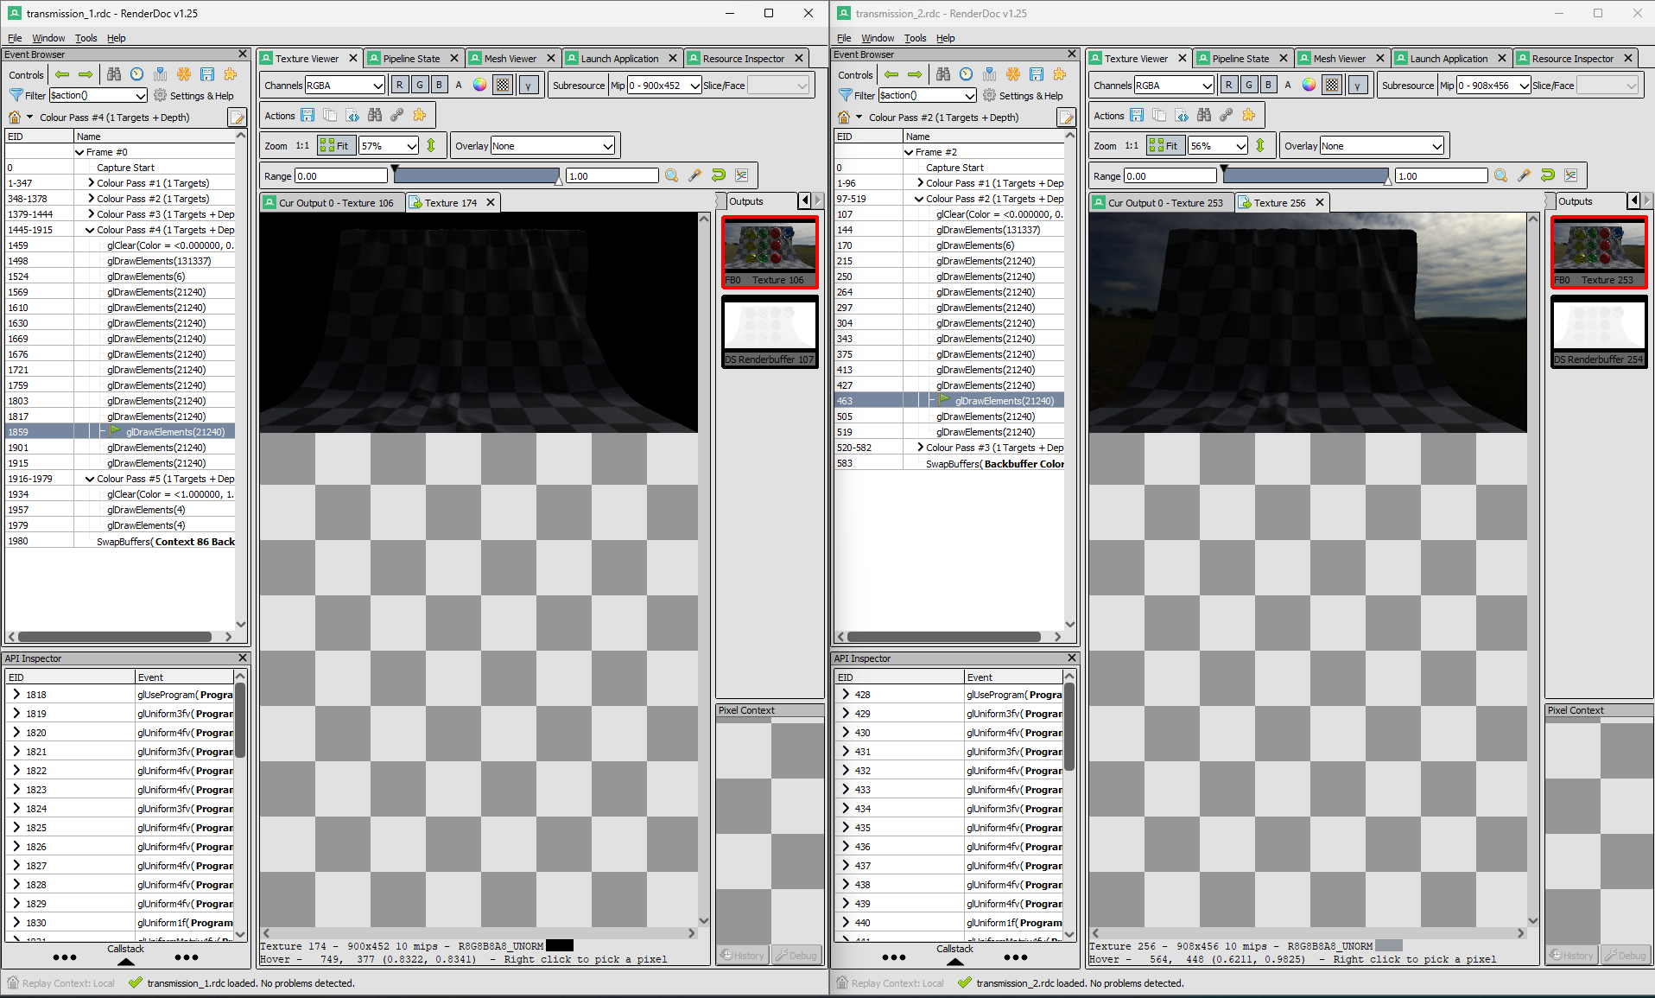Screen dimensions: 1655x998
Task: Open the Tools menu in transmission_2 window
Action: (x=915, y=38)
